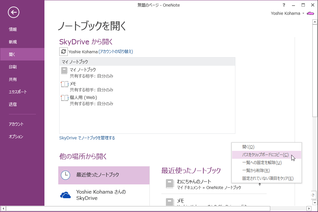Viewport: 318px width, 212px height.
Task: Click the vertical scrollbar down arrow
Action: 314,202
